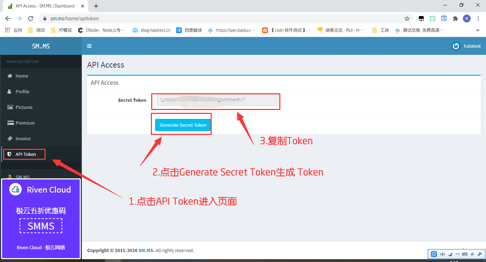Toggle the moon half-width mode icon
This screenshot has width=486, height=262.
[450, 254]
